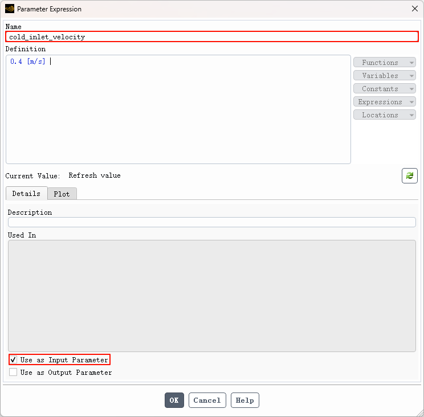This screenshot has height=417, width=424.
Task: Click the 'Refresh value' text
Action: point(95,175)
